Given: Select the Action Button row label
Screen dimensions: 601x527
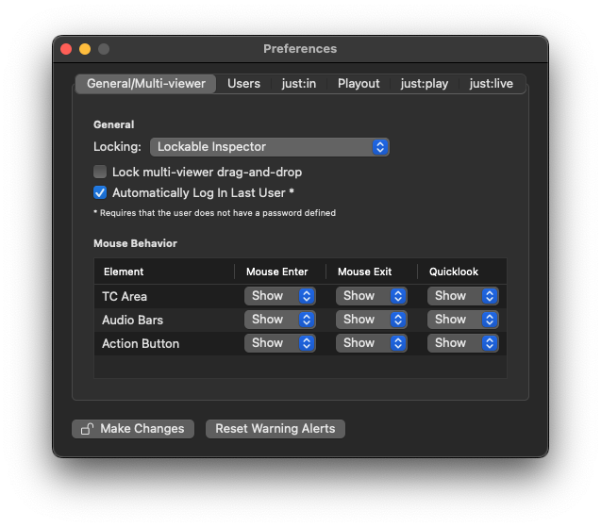Looking at the screenshot, I should (x=141, y=343).
